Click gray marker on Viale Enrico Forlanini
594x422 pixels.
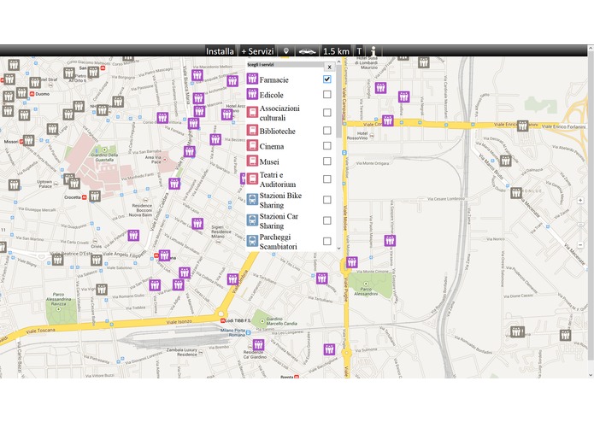[x=522, y=126]
